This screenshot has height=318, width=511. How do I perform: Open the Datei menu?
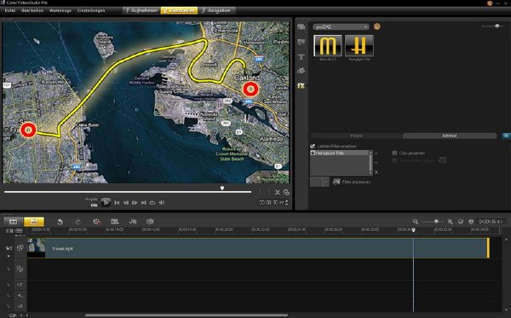10,10
